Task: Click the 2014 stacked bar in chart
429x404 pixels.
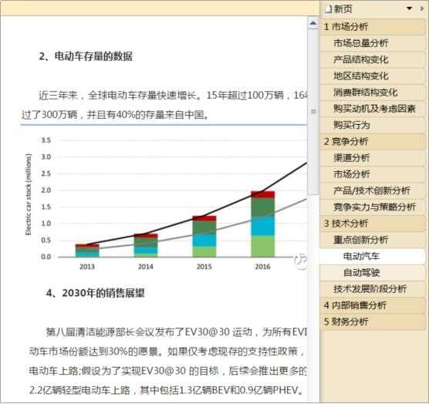Action: (146, 245)
